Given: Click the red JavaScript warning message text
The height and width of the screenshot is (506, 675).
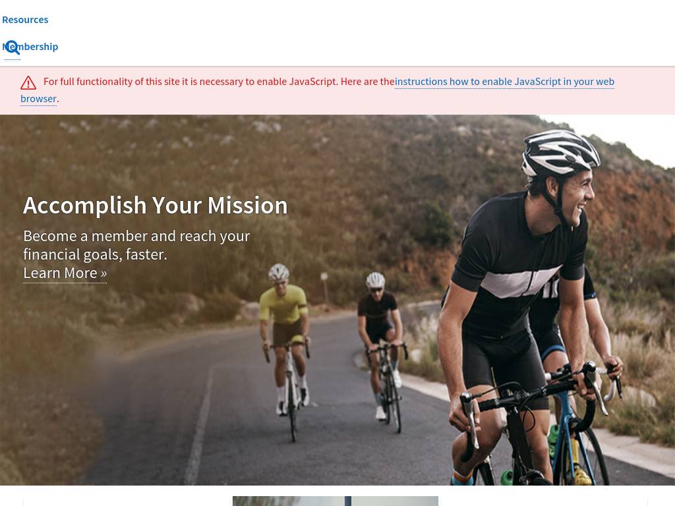Looking at the screenshot, I should [219, 82].
